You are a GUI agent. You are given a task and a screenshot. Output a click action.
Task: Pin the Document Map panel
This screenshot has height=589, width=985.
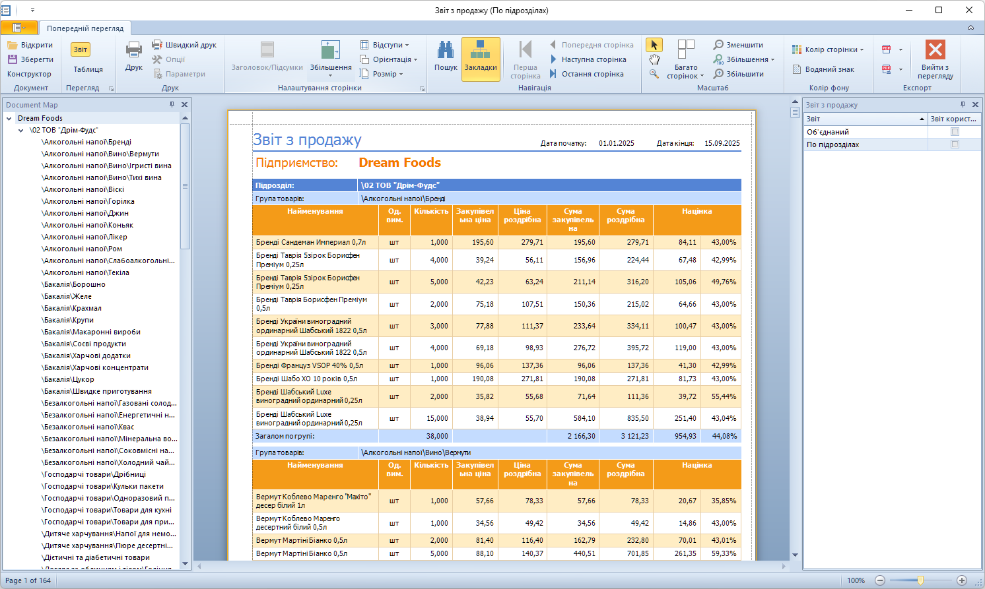tap(172, 104)
